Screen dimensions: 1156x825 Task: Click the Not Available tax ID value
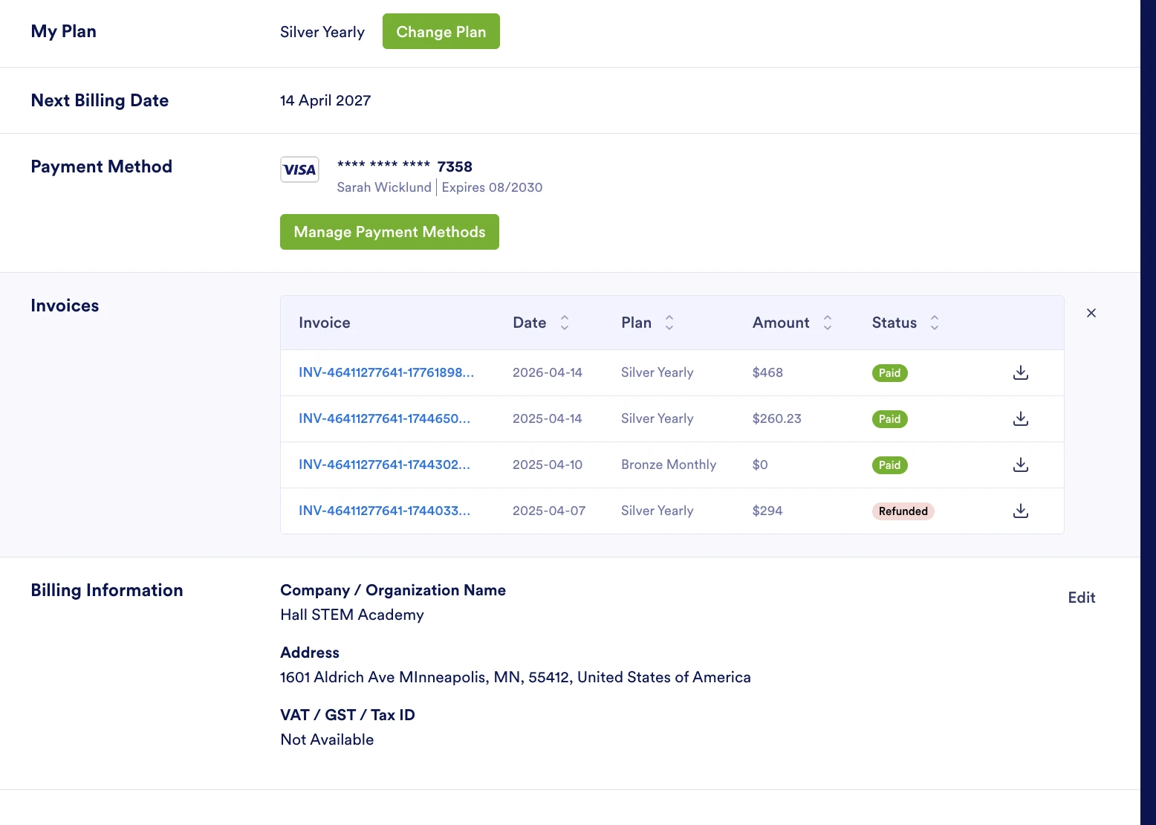pos(327,740)
